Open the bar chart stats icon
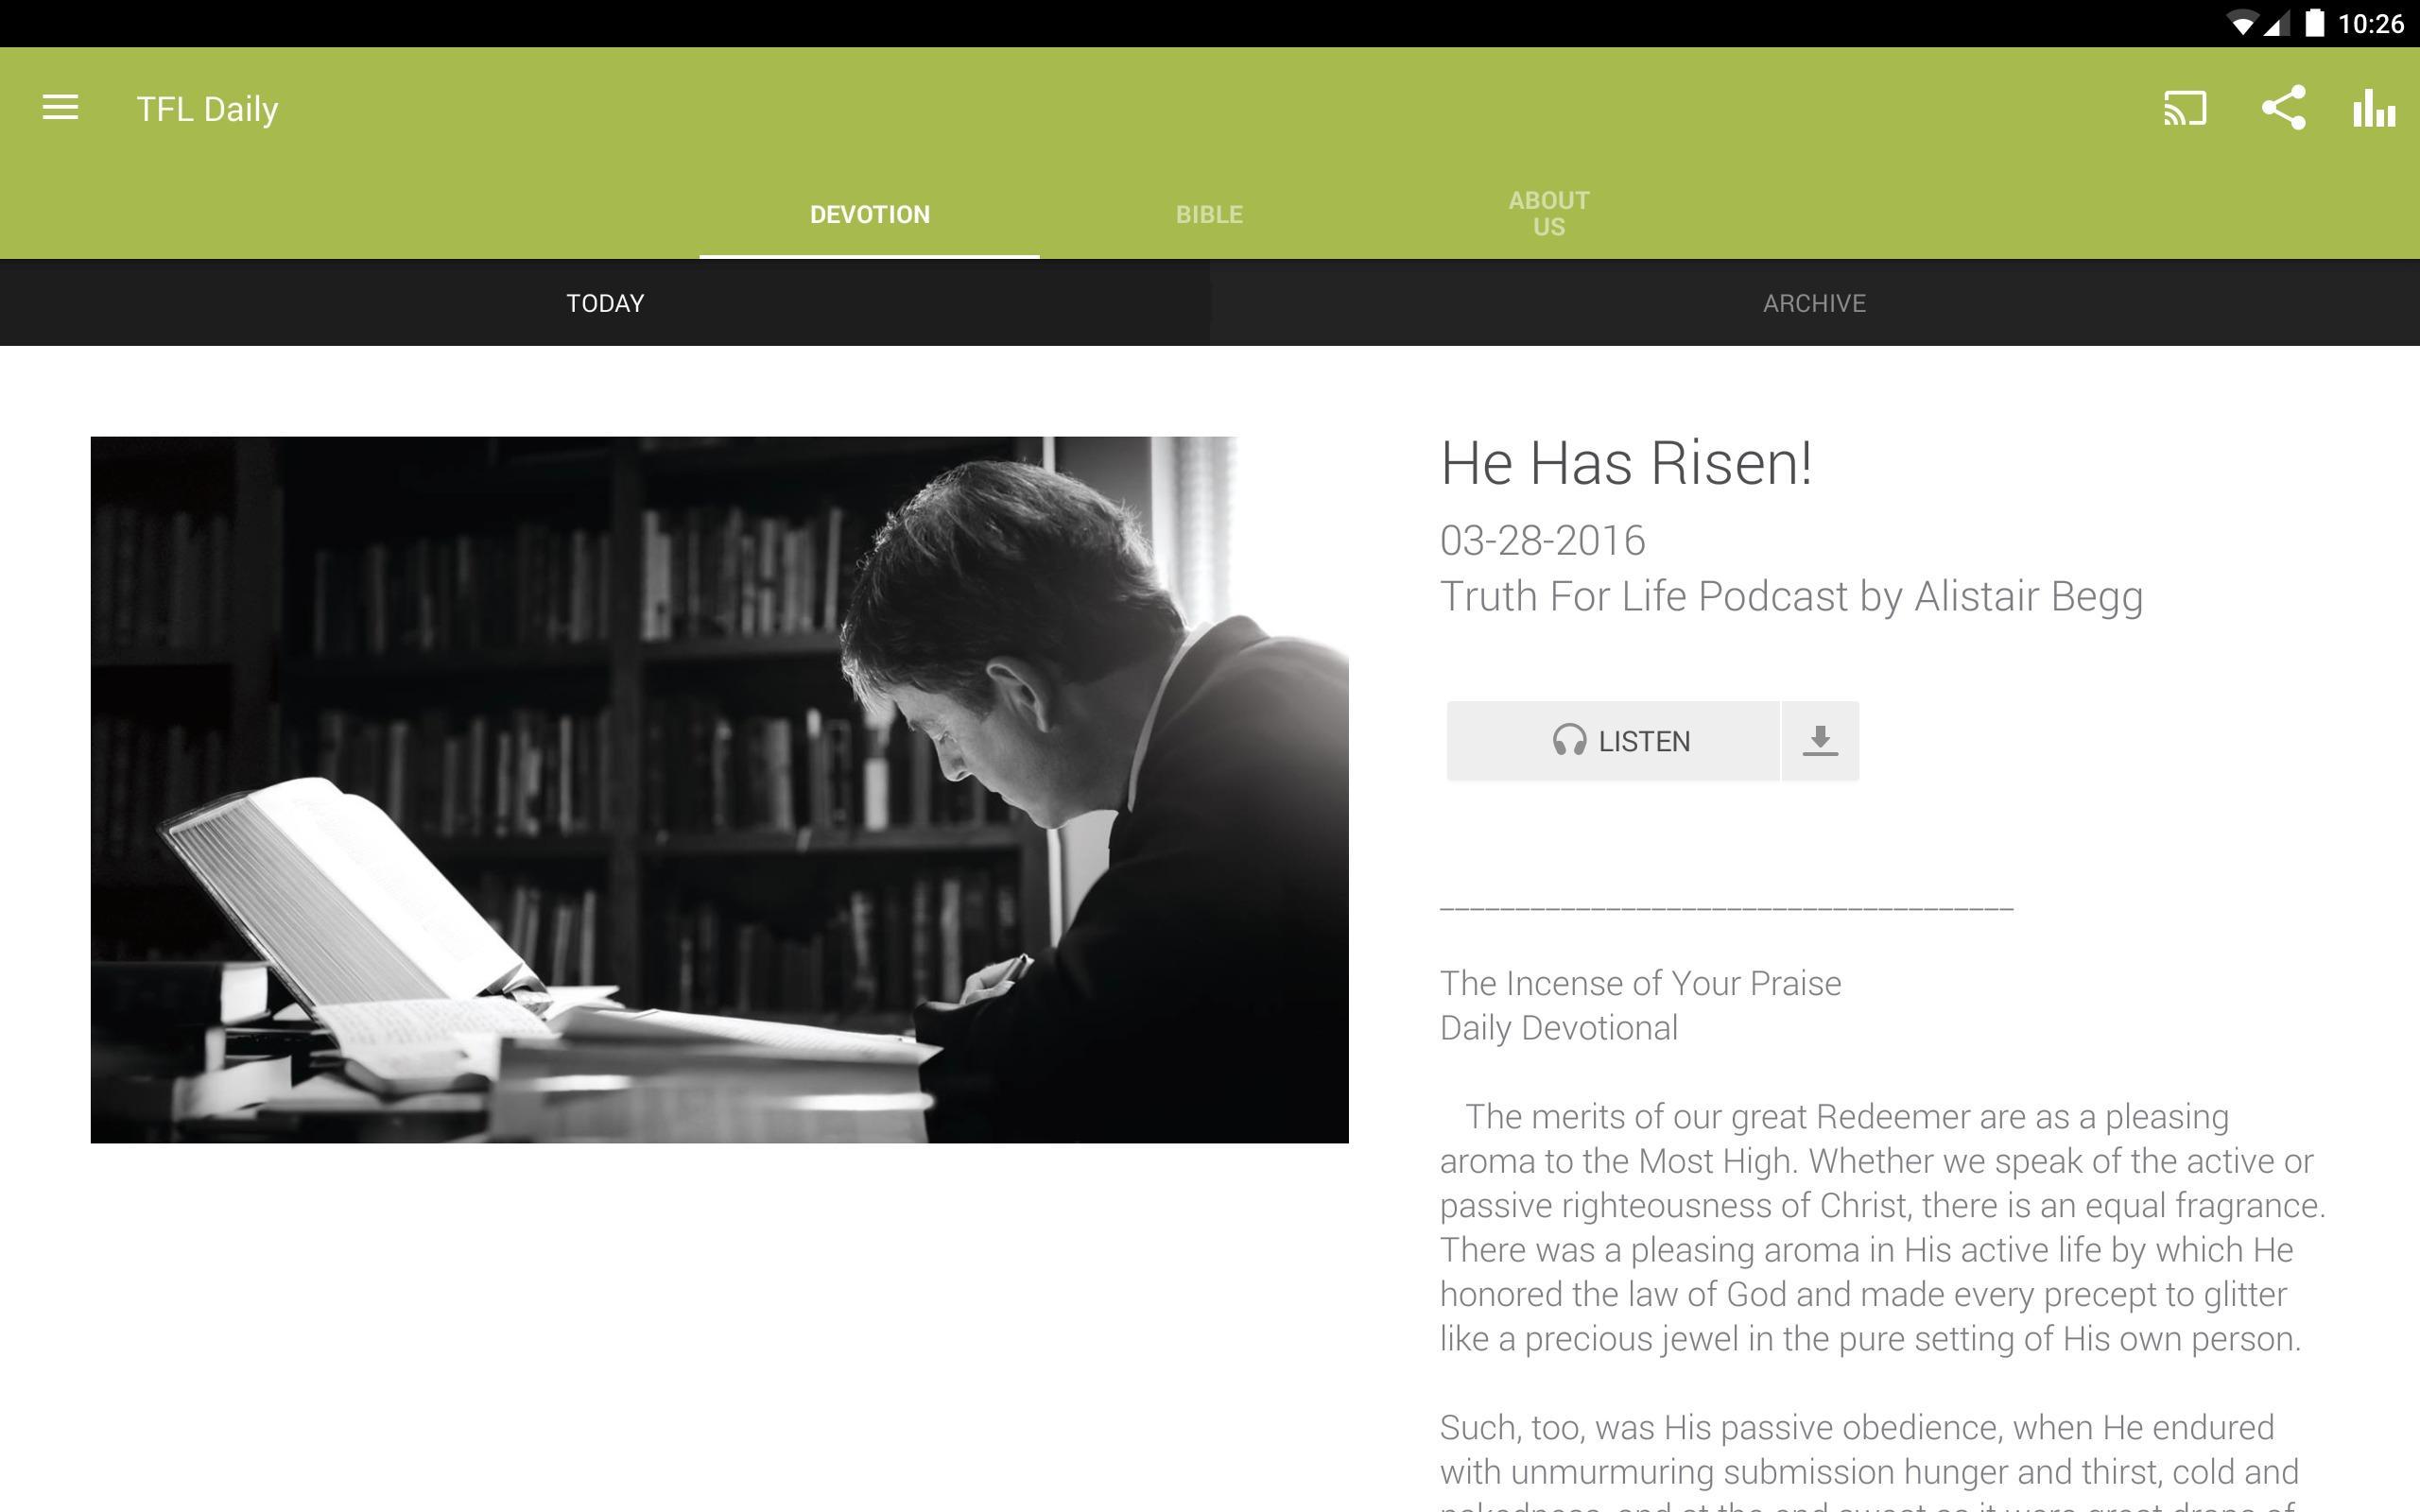Viewport: 2420px width, 1512px height. 2374,108
